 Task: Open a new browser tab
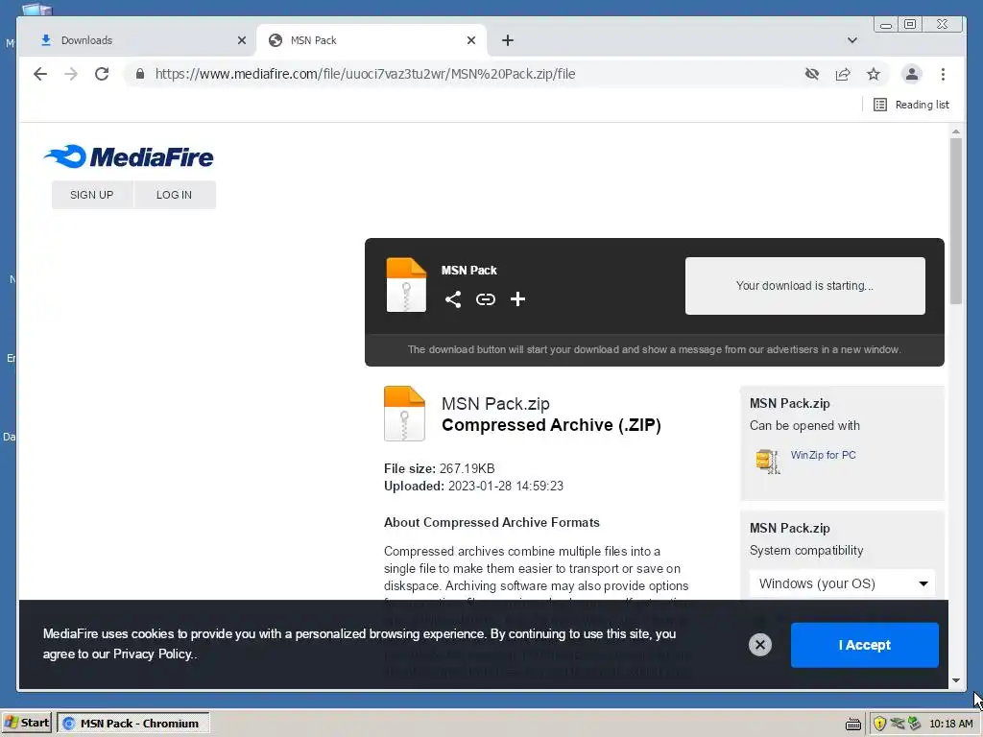[x=508, y=40]
